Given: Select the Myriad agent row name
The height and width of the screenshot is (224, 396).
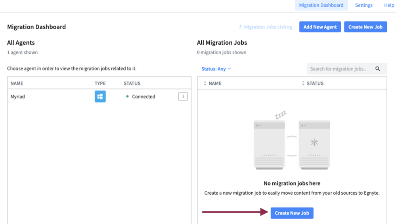Looking at the screenshot, I should (x=18, y=97).
